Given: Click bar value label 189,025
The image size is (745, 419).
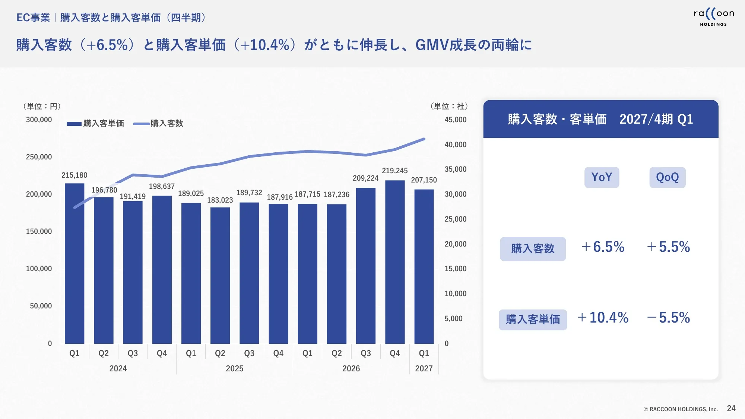Looking at the screenshot, I should coord(191,193).
